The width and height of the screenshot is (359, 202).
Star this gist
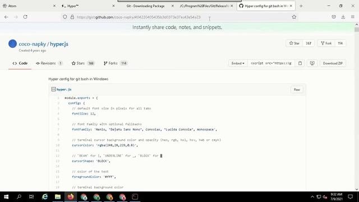(x=294, y=43)
